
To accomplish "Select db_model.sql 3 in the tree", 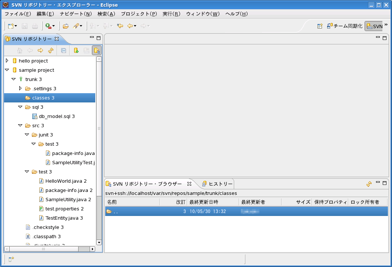I will [53, 116].
